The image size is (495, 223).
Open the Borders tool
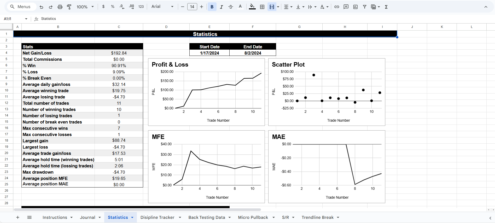(262, 7)
